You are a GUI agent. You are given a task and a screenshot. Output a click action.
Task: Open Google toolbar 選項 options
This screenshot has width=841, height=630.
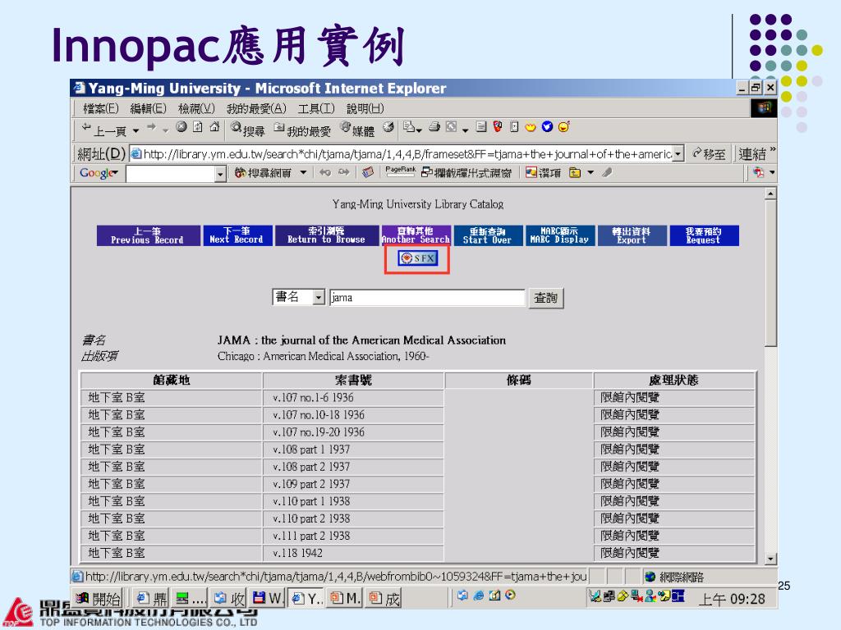(x=544, y=172)
